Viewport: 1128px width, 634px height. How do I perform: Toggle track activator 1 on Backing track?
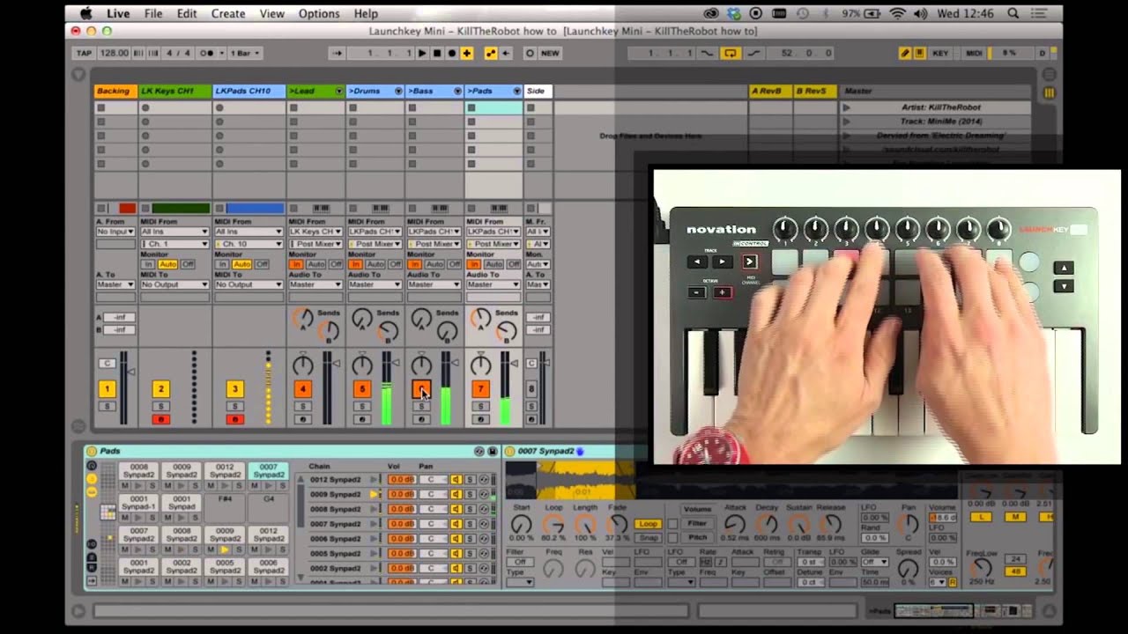(x=107, y=389)
